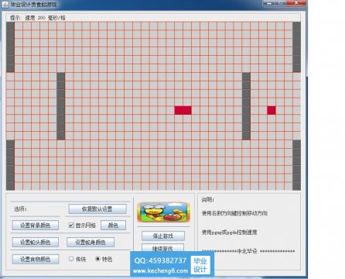Select the 传统 traditional radio button

click(71, 259)
